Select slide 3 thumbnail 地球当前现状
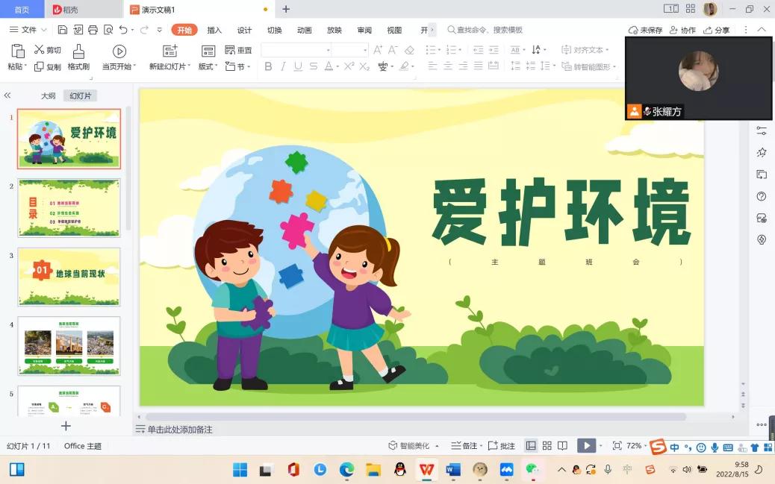 pyautogui.click(x=69, y=277)
